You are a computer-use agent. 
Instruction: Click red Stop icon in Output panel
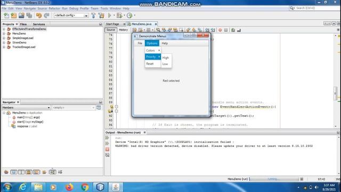107,149
